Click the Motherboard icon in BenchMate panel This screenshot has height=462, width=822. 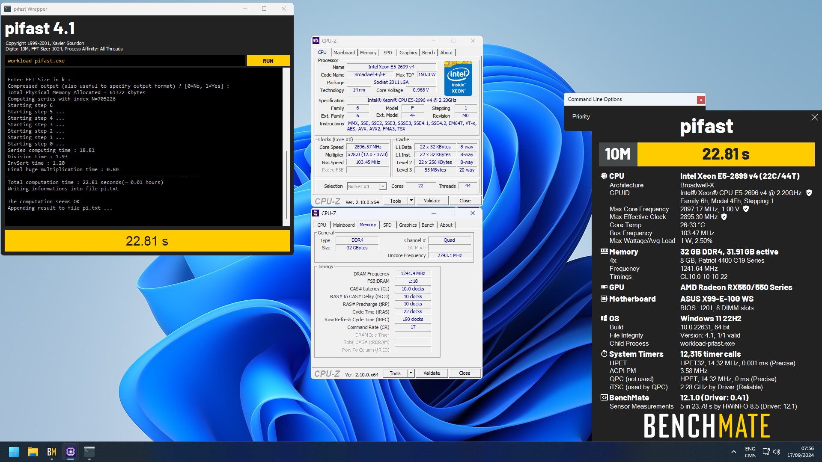click(604, 299)
